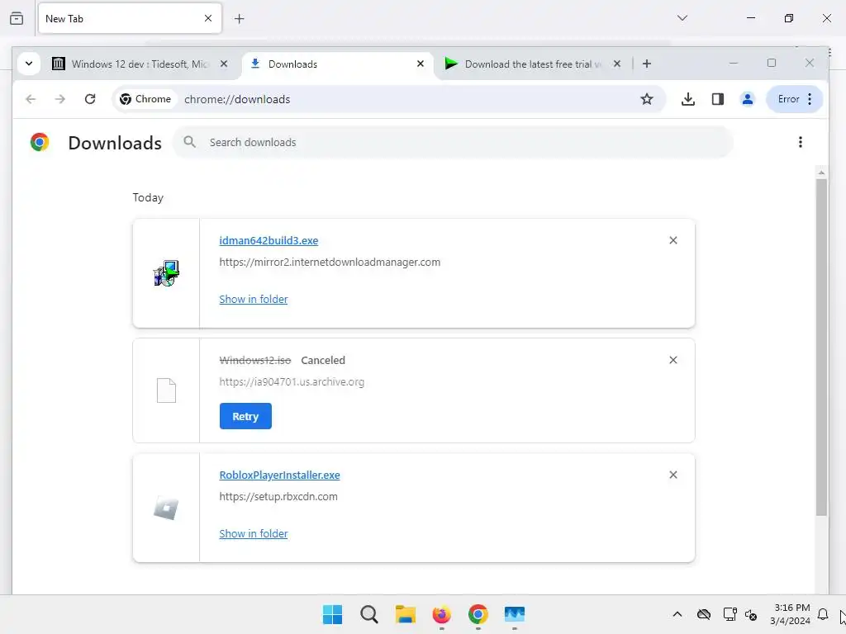This screenshot has width=846, height=634.
Task: Open the blue graph app on taskbar
Action: coord(514,614)
